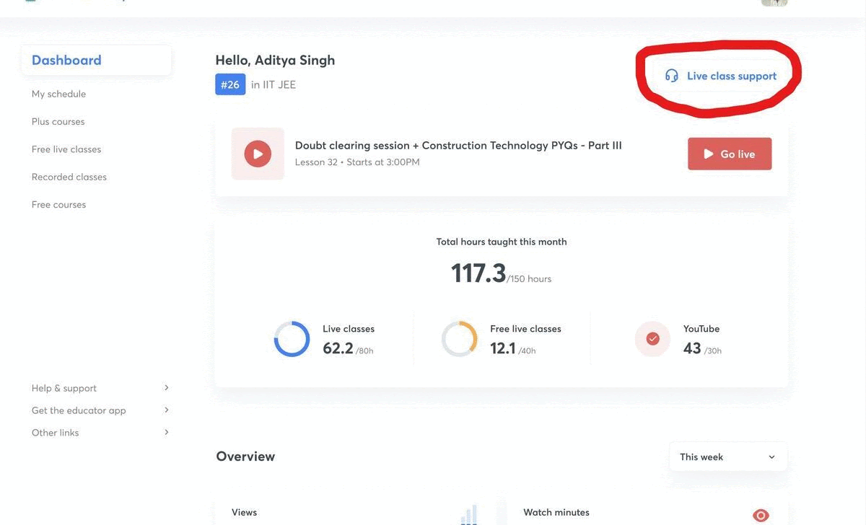Click the chevron next to Help & support
The width and height of the screenshot is (866, 525).
[x=167, y=388]
